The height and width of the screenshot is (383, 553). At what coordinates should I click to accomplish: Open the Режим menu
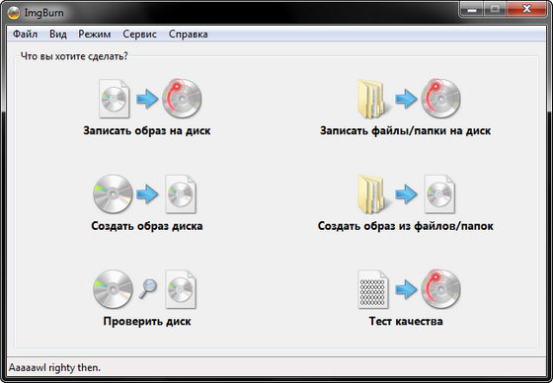coord(95,35)
